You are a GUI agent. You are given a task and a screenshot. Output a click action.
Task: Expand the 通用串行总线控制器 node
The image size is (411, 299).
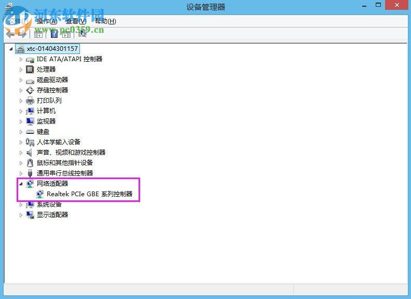coord(21,173)
